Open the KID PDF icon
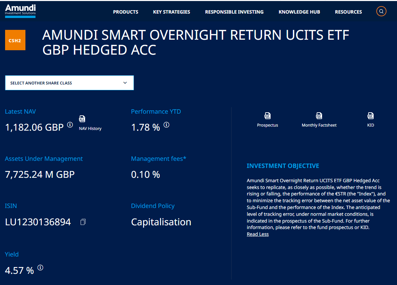This screenshot has width=397, height=285. 371,116
